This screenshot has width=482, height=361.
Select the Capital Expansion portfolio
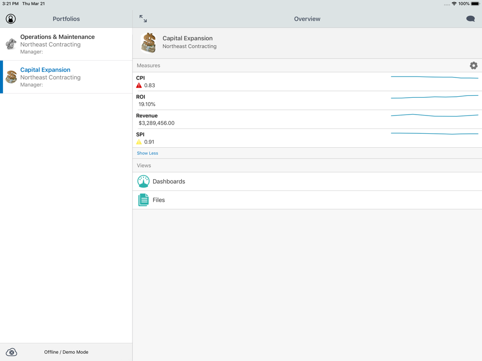(66, 77)
